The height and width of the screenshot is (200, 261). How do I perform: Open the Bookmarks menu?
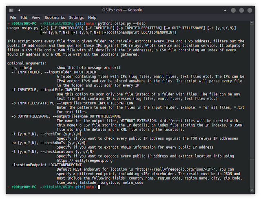(55, 18)
